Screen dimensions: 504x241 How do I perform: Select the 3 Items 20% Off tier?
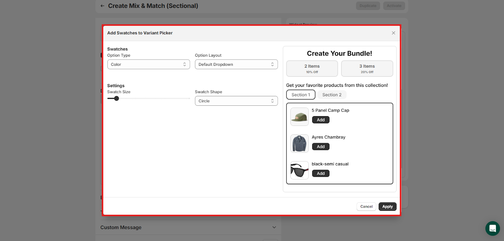click(367, 69)
